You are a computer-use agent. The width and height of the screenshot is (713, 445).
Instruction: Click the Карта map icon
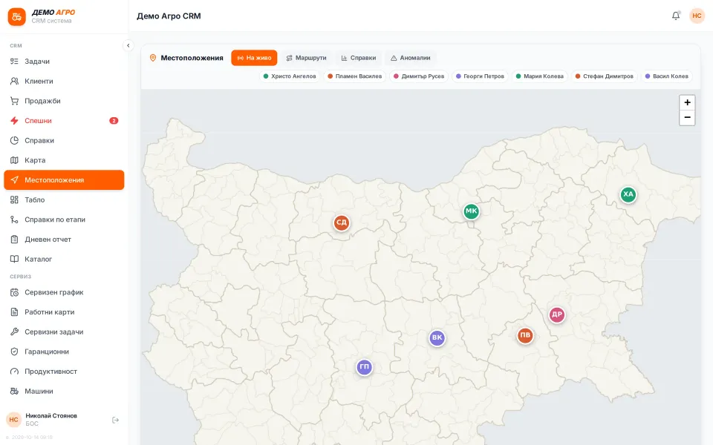click(15, 160)
